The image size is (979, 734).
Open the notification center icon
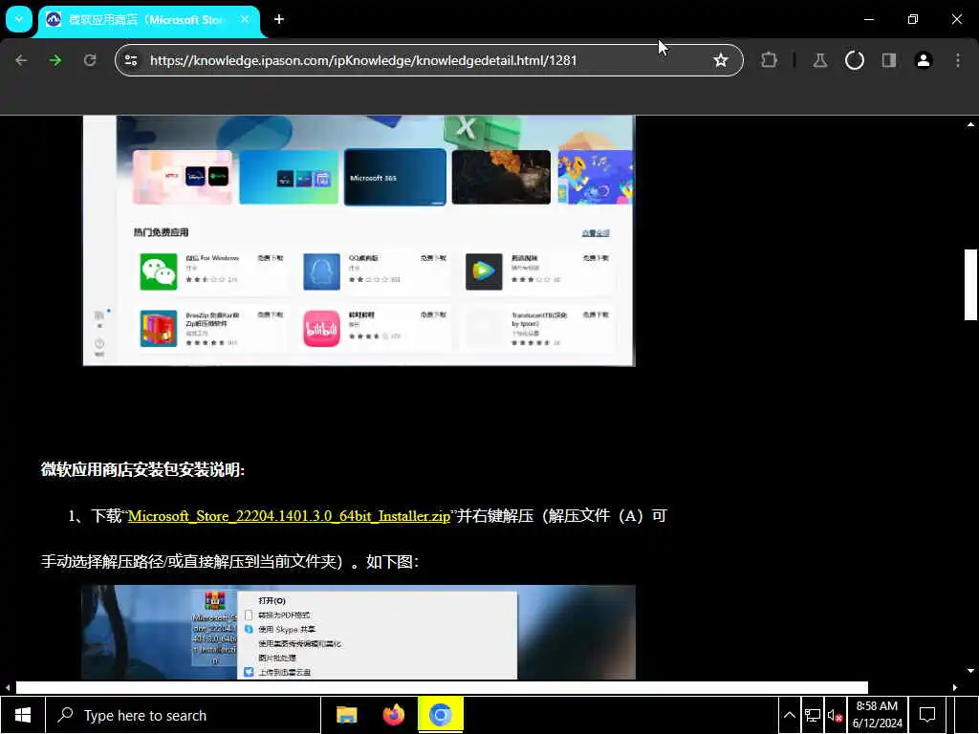point(927,715)
